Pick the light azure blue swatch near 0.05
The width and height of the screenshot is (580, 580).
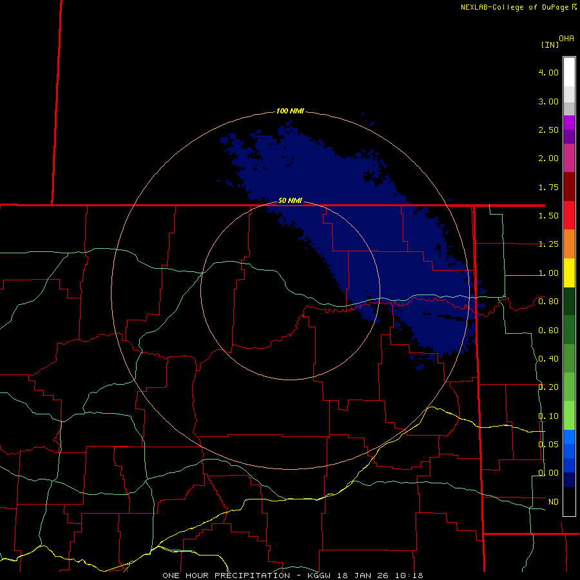(x=569, y=437)
